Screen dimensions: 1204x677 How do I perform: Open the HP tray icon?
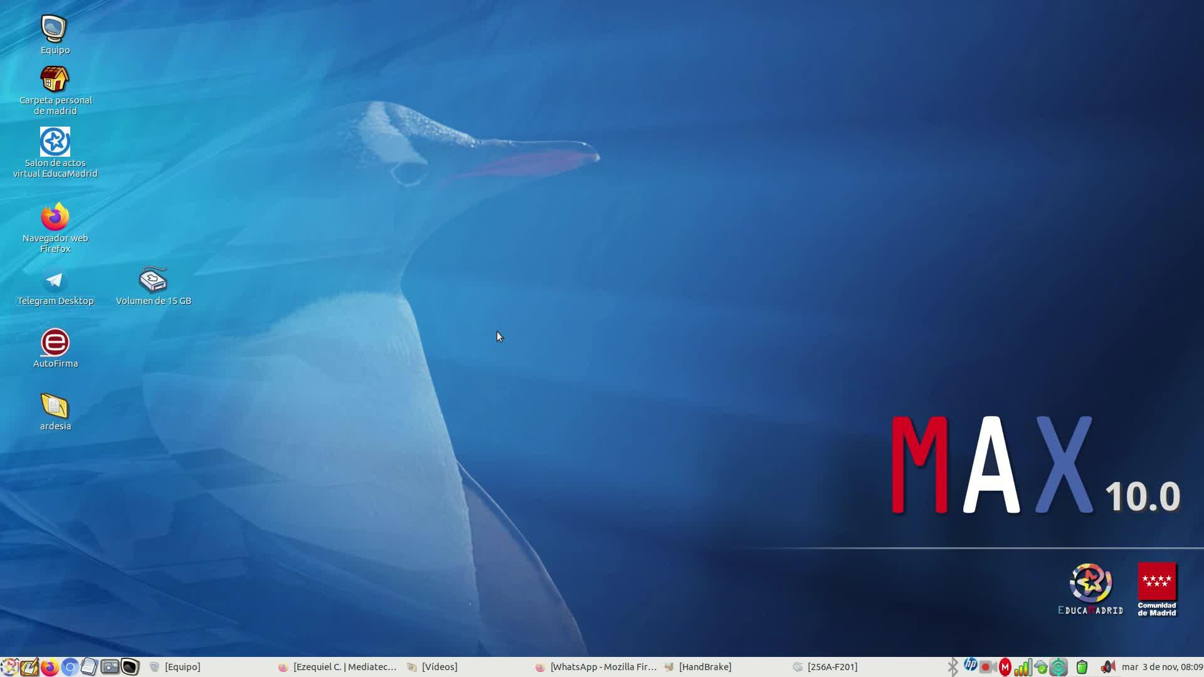pyautogui.click(x=970, y=665)
